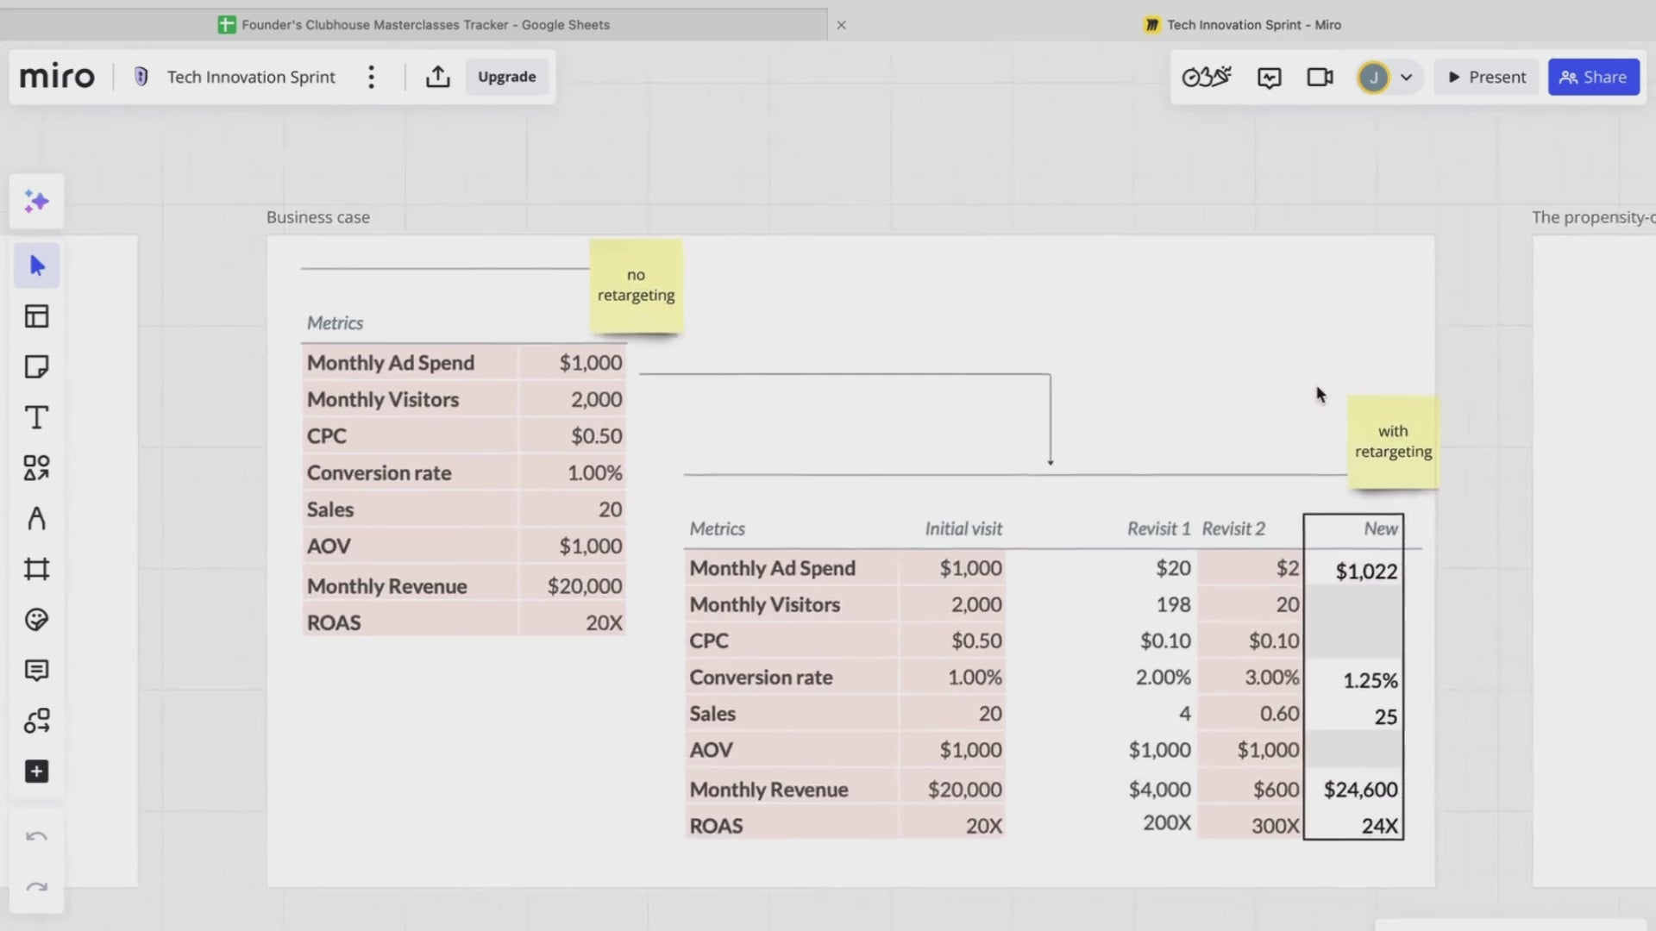1656x931 pixels.
Task: Click the Upgrade button
Action: point(506,77)
